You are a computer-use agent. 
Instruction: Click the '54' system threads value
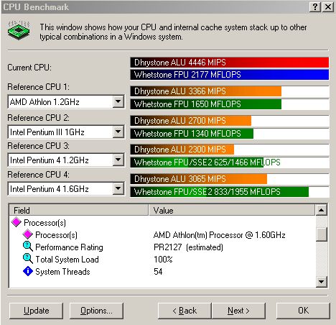[x=158, y=272]
